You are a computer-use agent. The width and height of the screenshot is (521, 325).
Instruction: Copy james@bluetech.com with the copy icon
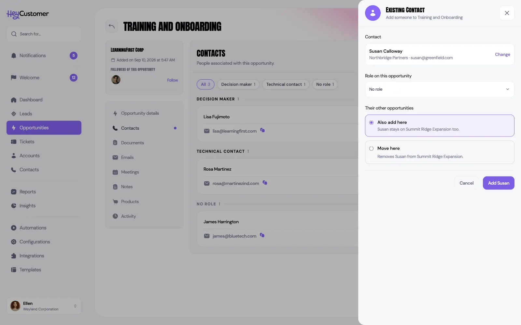point(262,235)
